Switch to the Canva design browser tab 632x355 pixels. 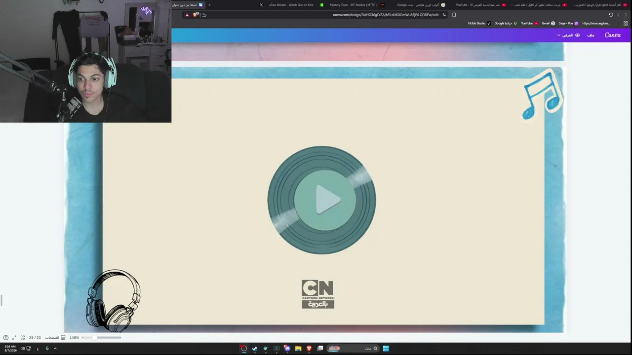(x=188, y=5)
